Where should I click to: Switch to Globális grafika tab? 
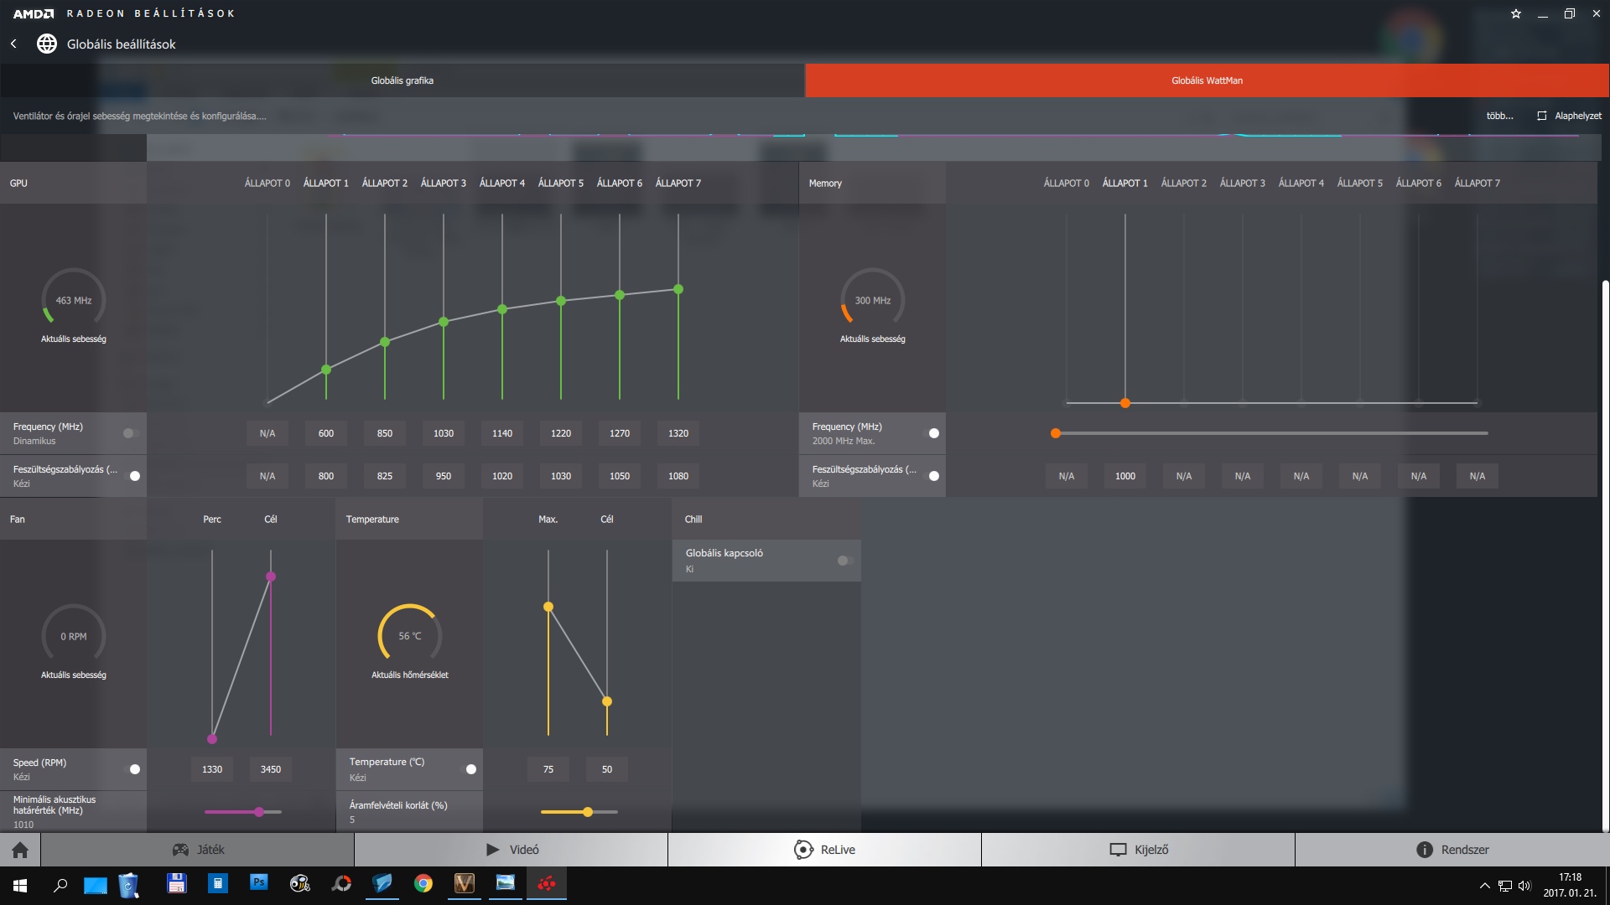(402, 80)
